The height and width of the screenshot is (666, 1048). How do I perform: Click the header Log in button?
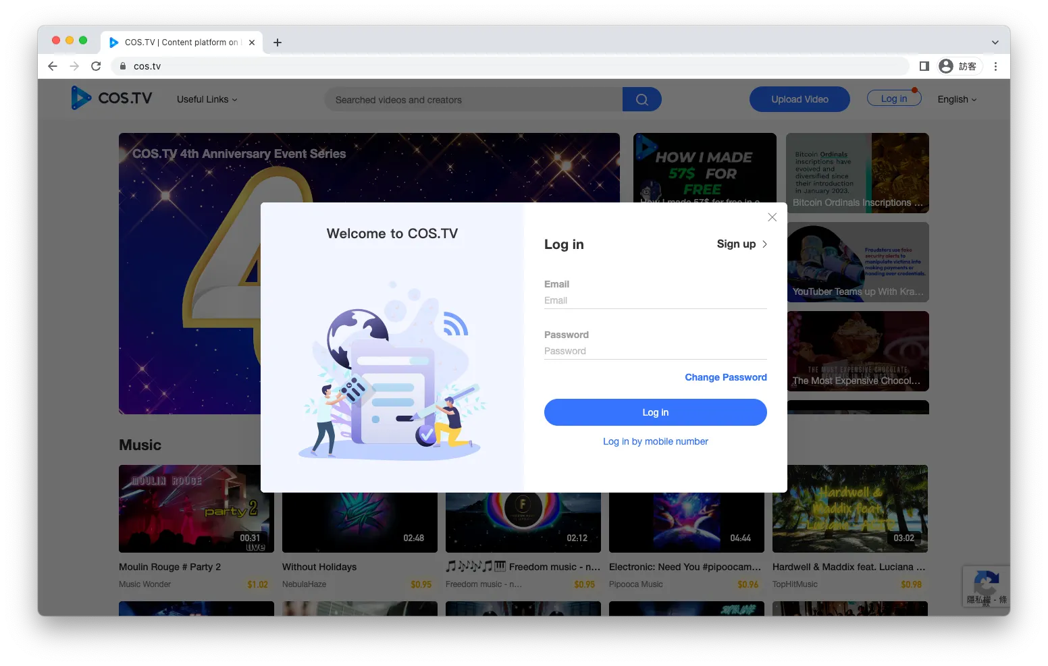tap(894, 99)
